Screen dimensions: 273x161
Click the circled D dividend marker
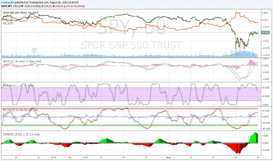coord(34,50)
